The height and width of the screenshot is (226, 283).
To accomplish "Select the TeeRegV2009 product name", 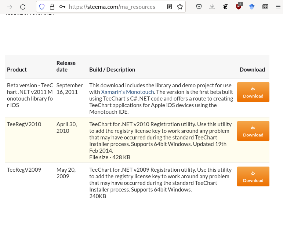I will (x=24, y=170).
